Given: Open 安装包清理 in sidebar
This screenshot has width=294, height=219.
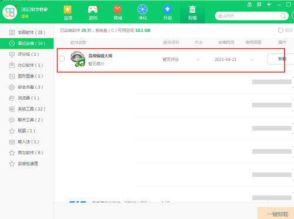Looking at the screenshot, I should 27,164.
